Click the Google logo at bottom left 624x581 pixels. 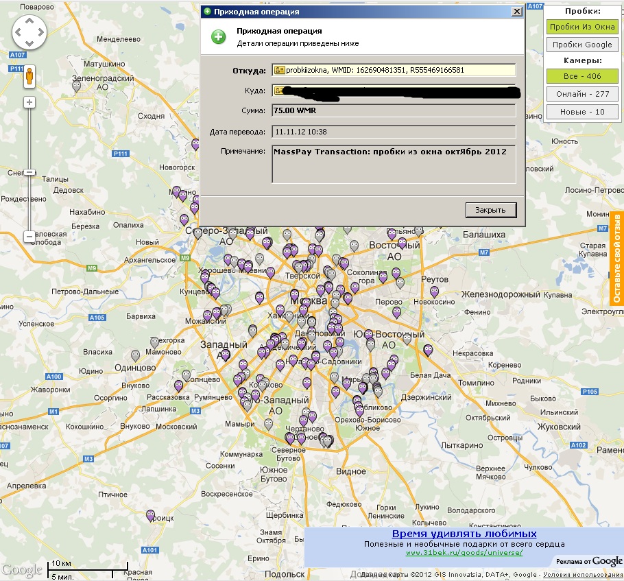coord(21,571)
